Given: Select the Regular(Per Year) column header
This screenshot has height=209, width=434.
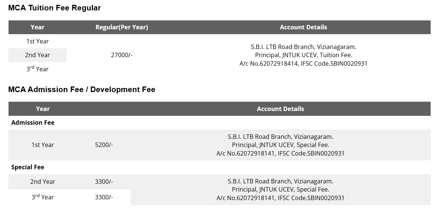Looking at the screenshot, I should [x=122, y=27].
